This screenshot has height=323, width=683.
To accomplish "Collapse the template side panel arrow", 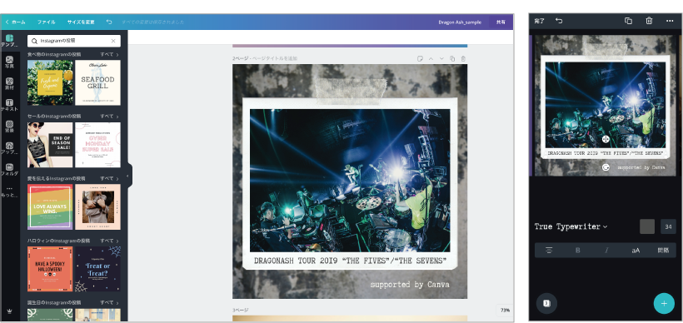I will [x=127, y=176].
